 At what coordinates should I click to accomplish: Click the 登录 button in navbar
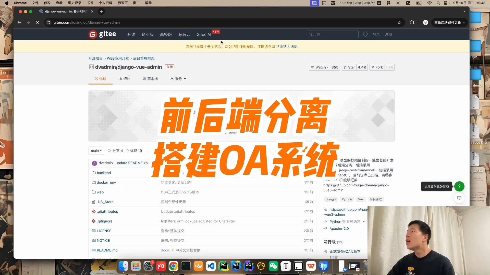point(376,34)
